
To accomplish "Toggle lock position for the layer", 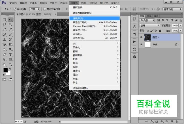I will click(156, 31).
